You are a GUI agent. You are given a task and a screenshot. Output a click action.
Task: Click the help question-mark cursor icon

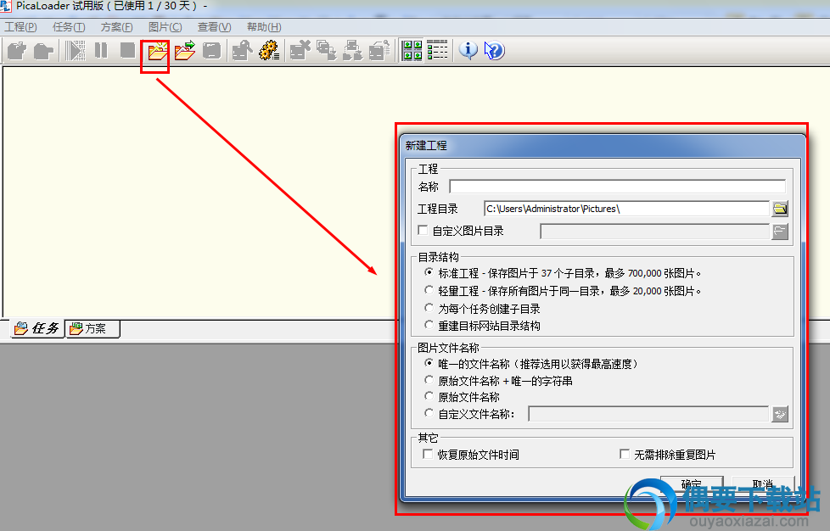click(495, 51)
